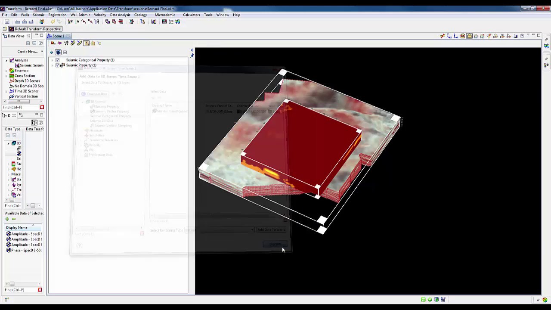This screenshot has width=551, height=310.
Task: Uncheck Seismic Categorical Property (1) checkbox
Action: (57, 60)
